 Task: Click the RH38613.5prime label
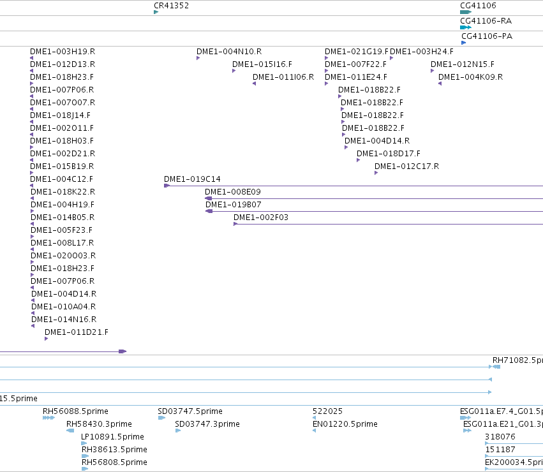pyautogui.click(x=114, y=450)
